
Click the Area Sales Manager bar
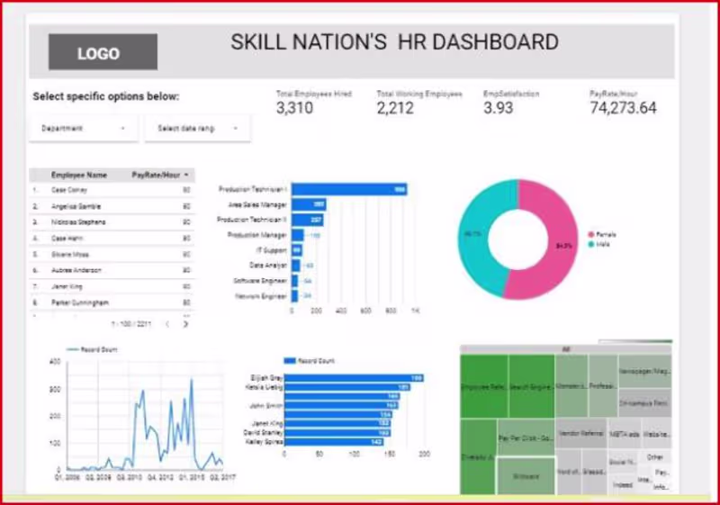pos(309,204)
